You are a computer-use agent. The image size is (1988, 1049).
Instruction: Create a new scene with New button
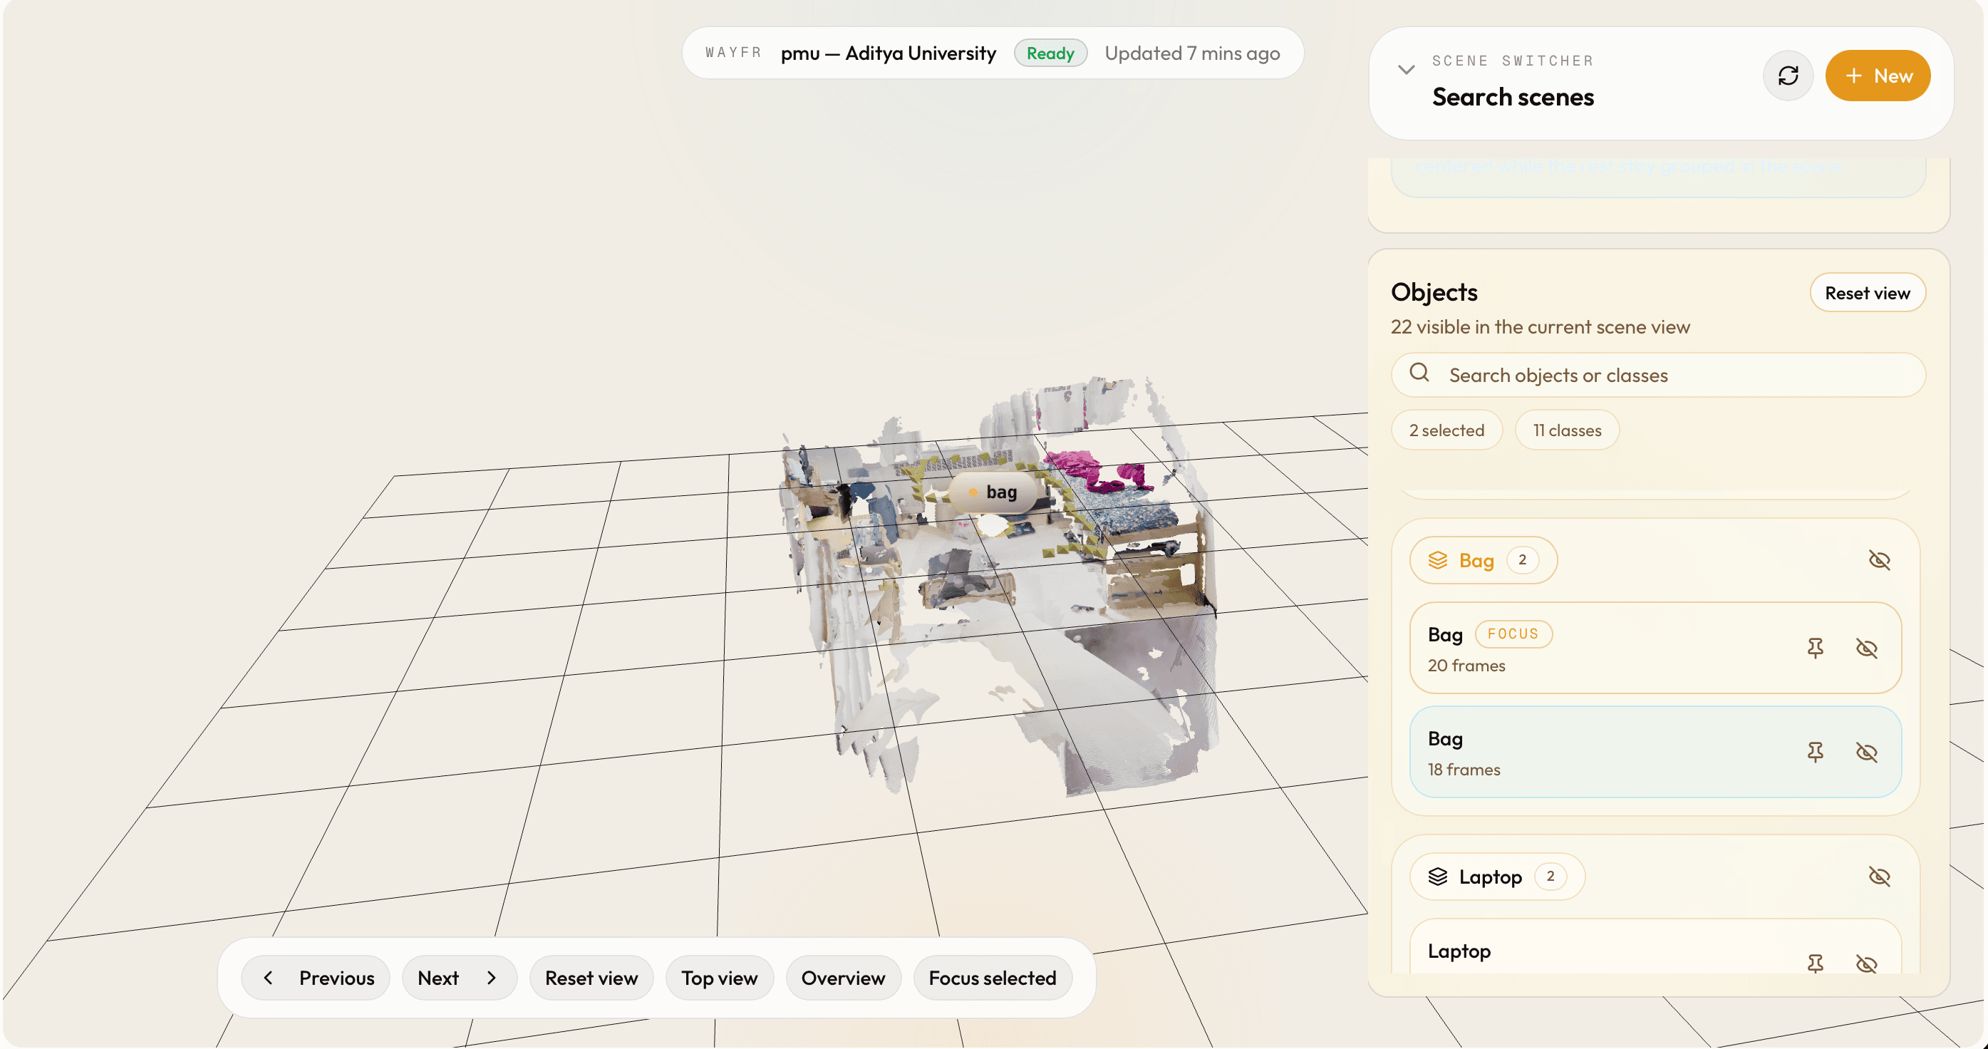point(1876,76)
